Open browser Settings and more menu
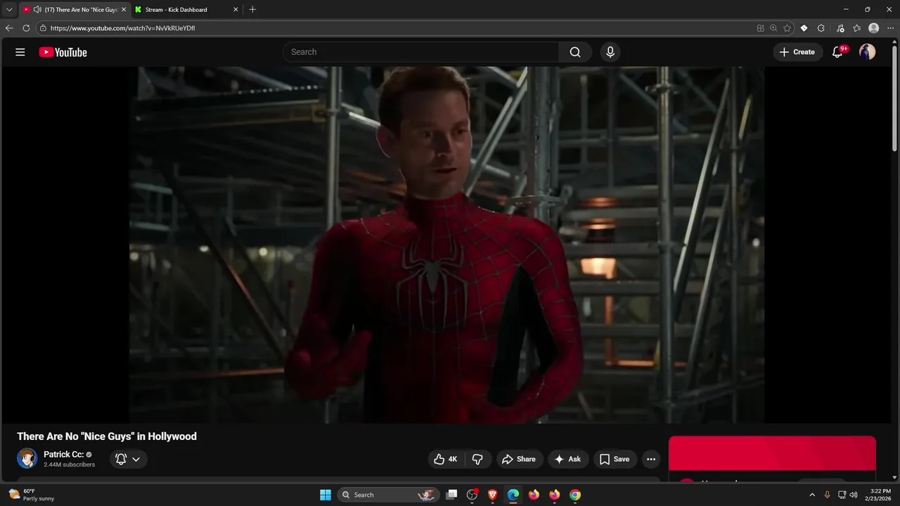This screenshot has width=900, height=506. pyautogui.click(x=890, y=28)
